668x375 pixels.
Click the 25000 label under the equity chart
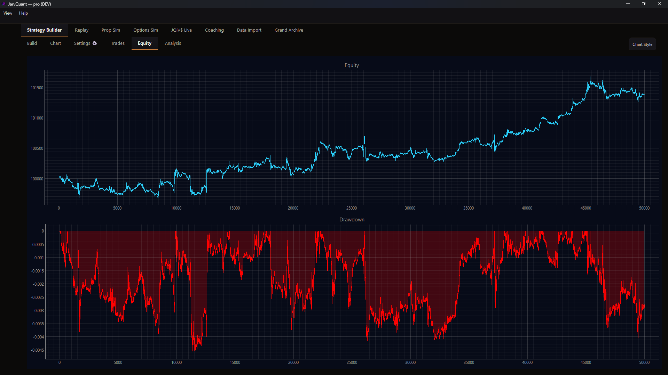pyautogui.click(x=352, y=208)
